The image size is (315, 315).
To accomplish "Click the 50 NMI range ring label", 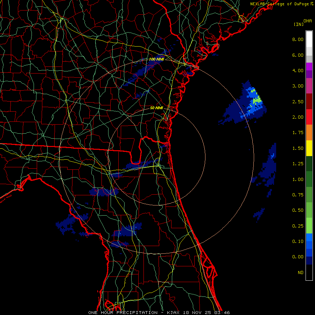I will tap(156, 108).
